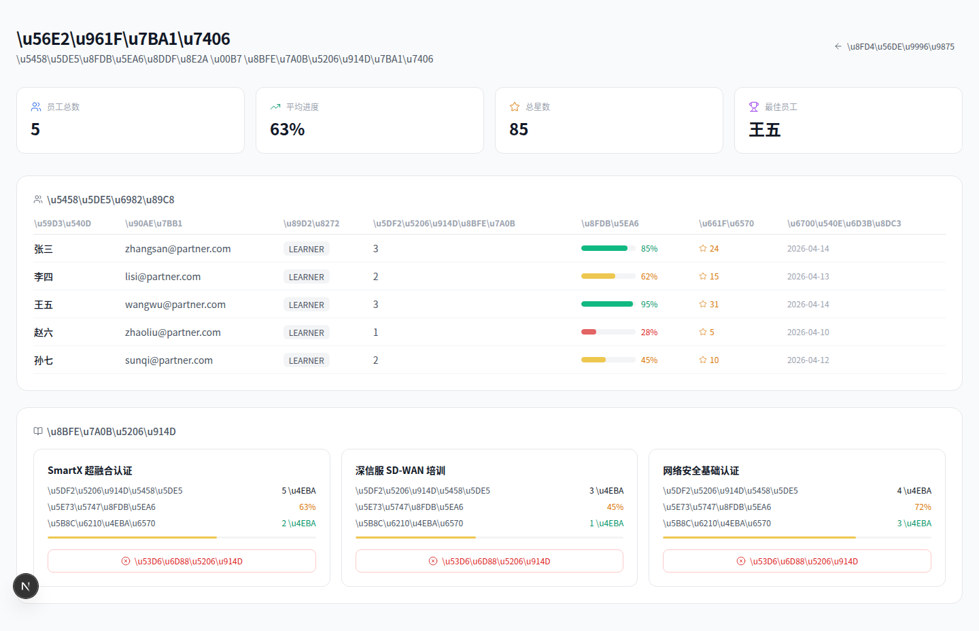The image size is (979, 631).
Task: Click the people icon in 员工总数 card
Action: (x=36, y=107)
